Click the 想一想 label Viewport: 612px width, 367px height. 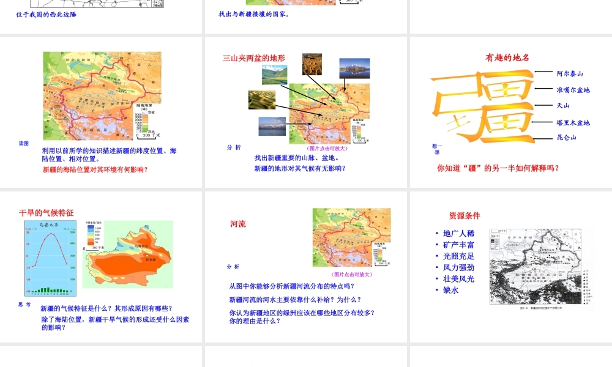[x=437, y=149]
